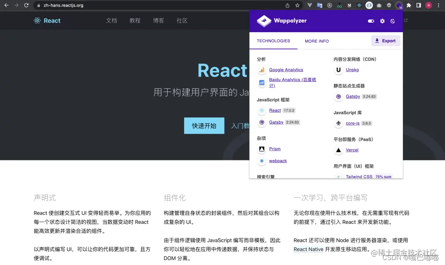445x265 pixels.
Task: Switch to the MORE INFO tab
Action: (x=316, y=41)
